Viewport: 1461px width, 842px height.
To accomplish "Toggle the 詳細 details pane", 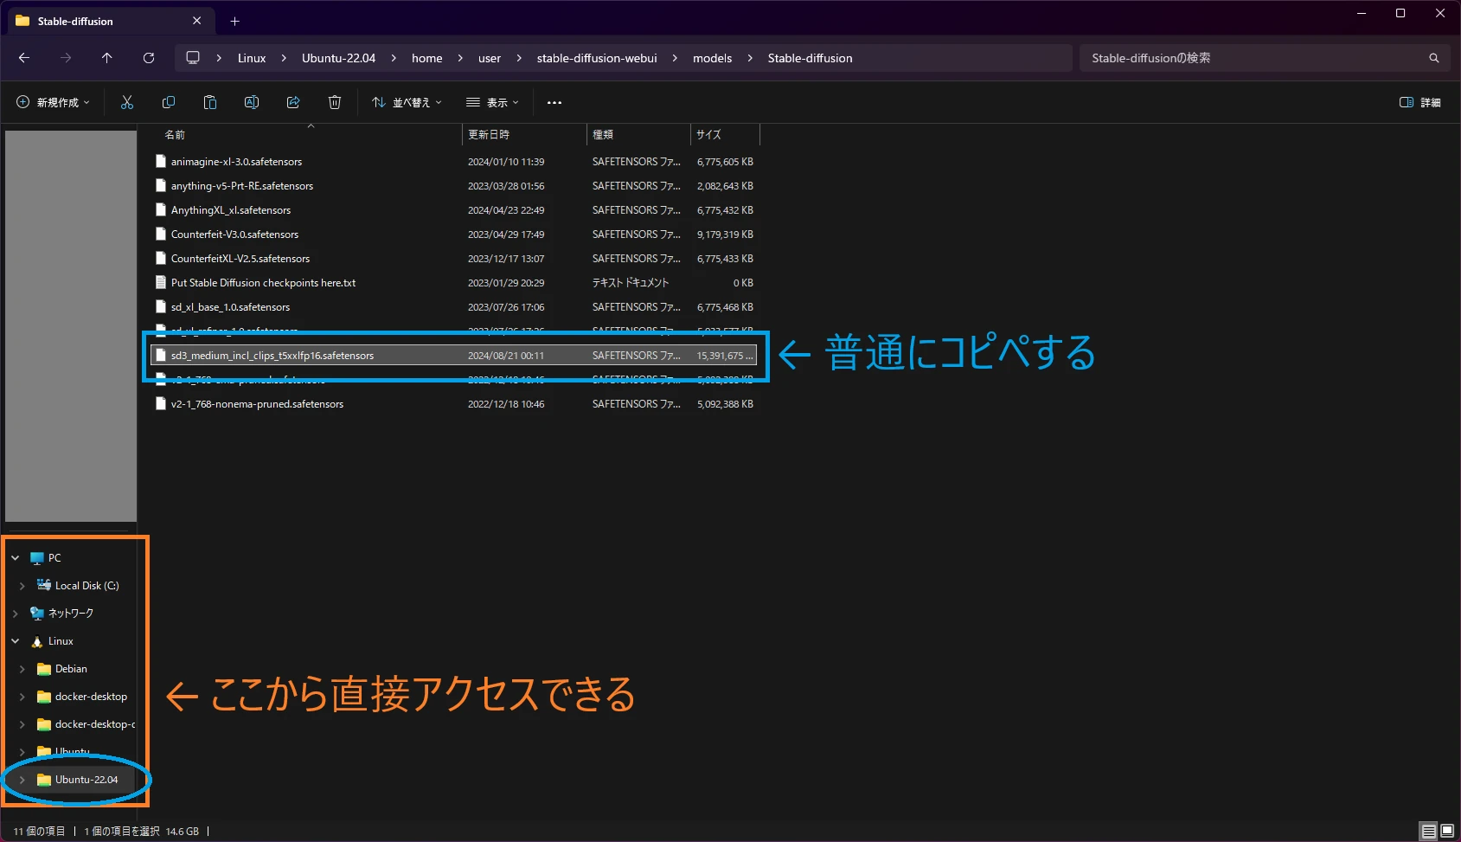I will tap(1420, 102).
